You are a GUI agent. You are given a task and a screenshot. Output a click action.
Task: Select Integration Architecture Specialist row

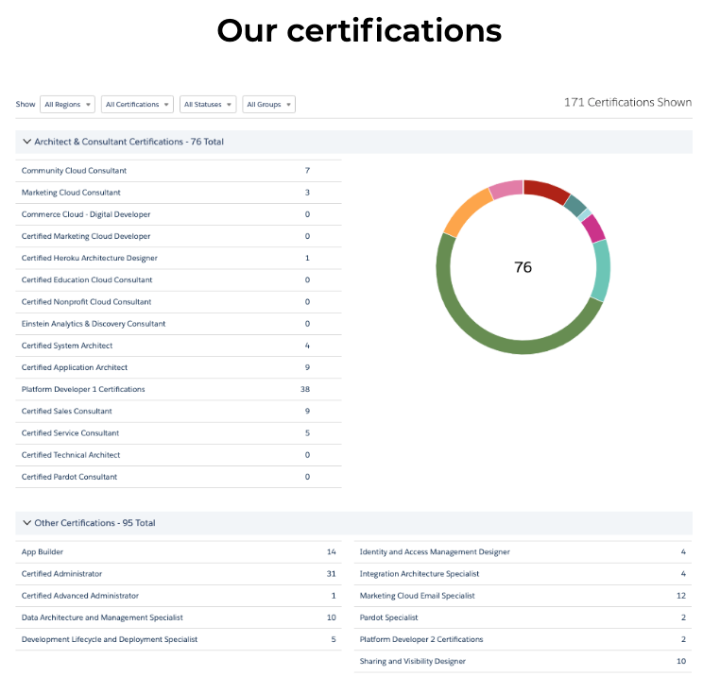click(523, 574)
